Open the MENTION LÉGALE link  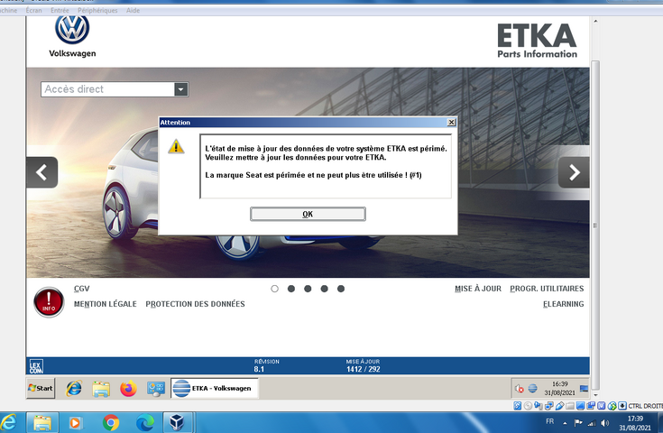coord(106,304)
